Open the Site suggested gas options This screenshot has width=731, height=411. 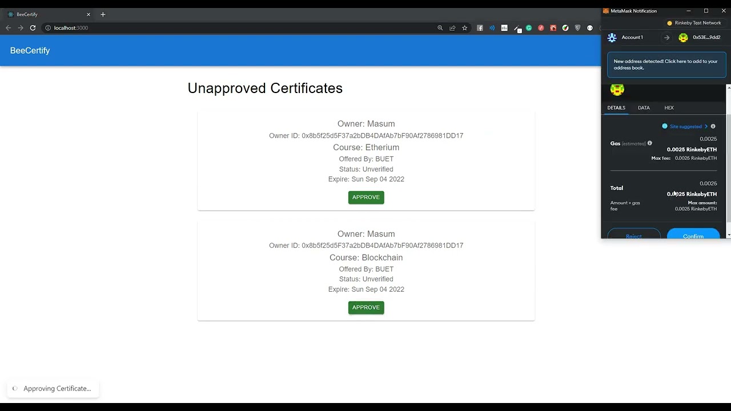click(685, 126)
